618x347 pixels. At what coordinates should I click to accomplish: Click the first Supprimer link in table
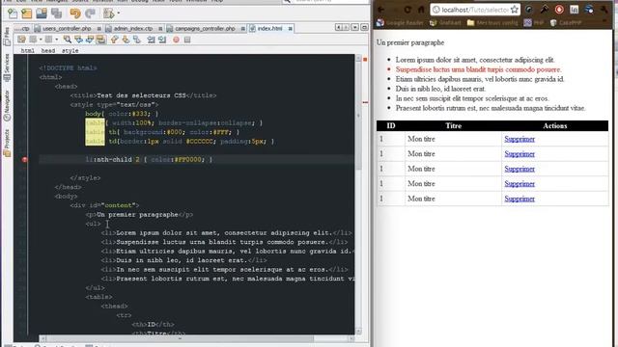click(520, 139)
